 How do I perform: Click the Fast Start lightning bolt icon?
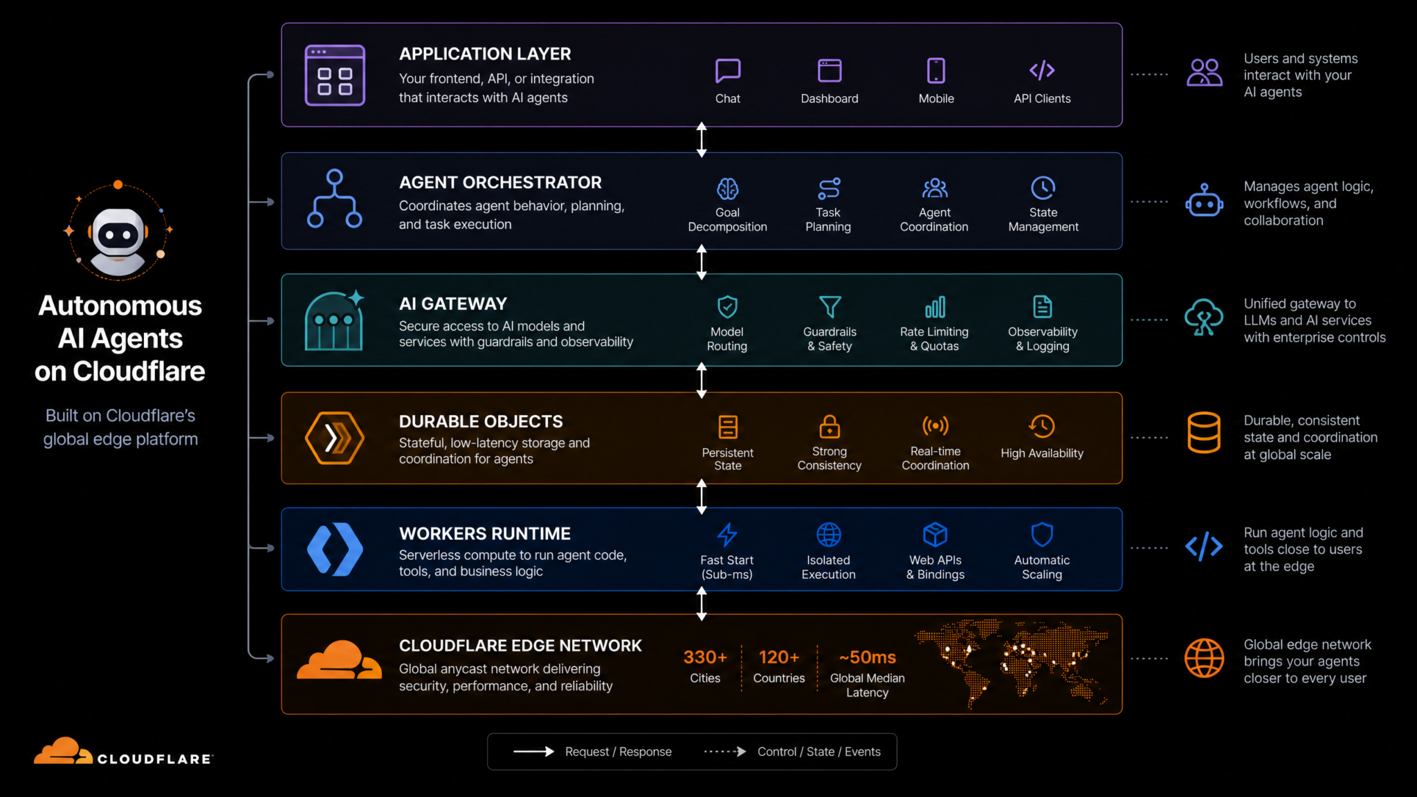coord(726,534)
